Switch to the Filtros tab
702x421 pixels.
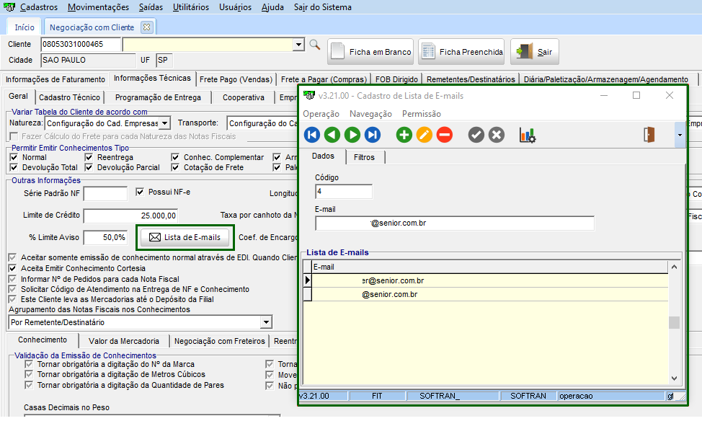364,157
